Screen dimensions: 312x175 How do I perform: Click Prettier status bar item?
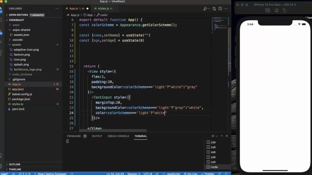click(208, 174)
